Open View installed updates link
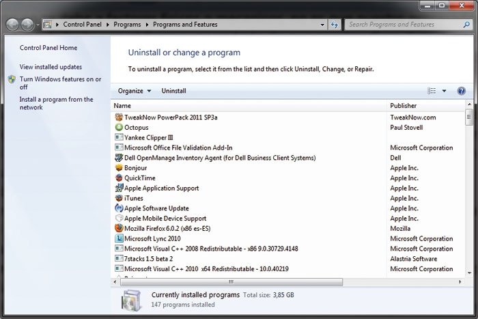Screen dimensions: 478x319 click(51, 67)
